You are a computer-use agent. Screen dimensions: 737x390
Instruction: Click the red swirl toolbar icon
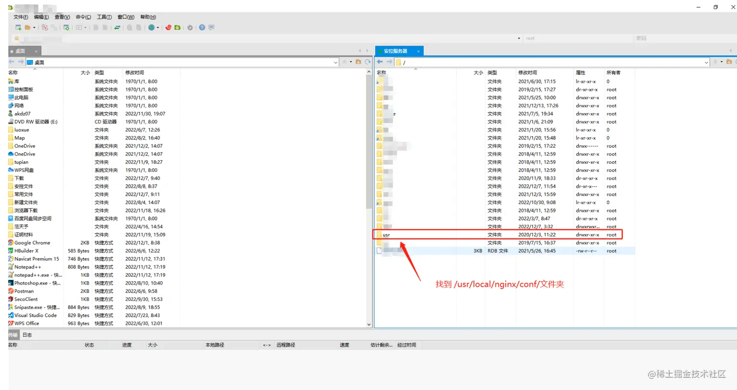point(169,28)
